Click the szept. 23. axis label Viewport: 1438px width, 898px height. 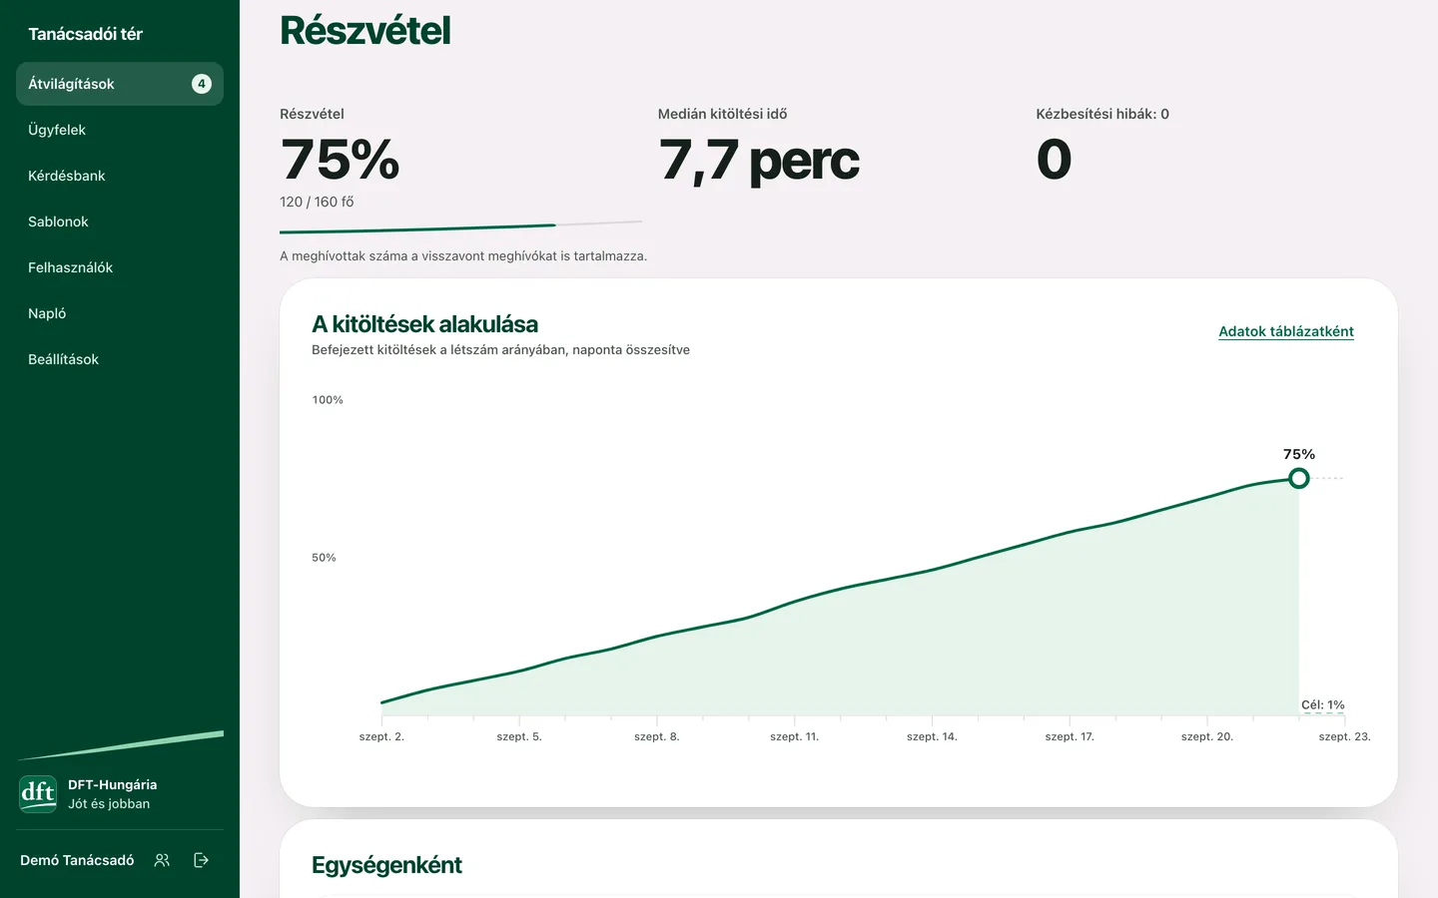tap(1345, 736)
